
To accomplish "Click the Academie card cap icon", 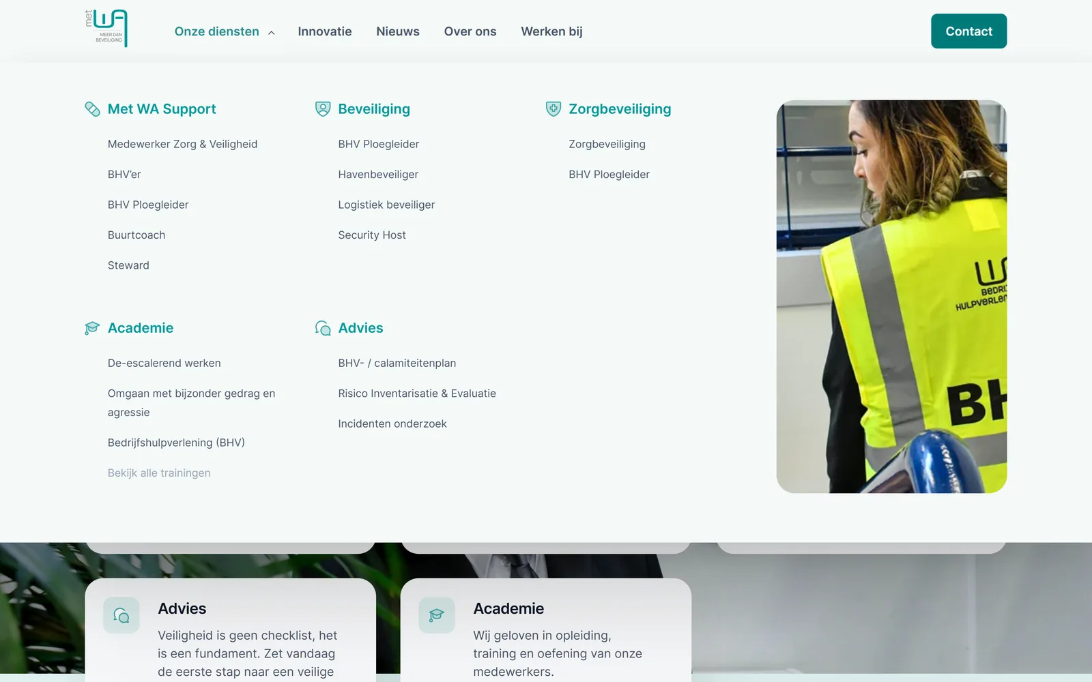I will [437, 615].
